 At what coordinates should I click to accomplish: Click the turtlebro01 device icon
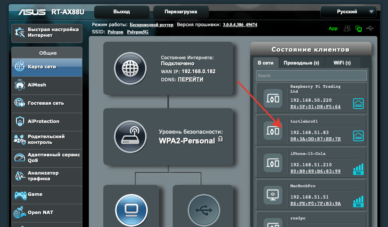tap(273, 131)
